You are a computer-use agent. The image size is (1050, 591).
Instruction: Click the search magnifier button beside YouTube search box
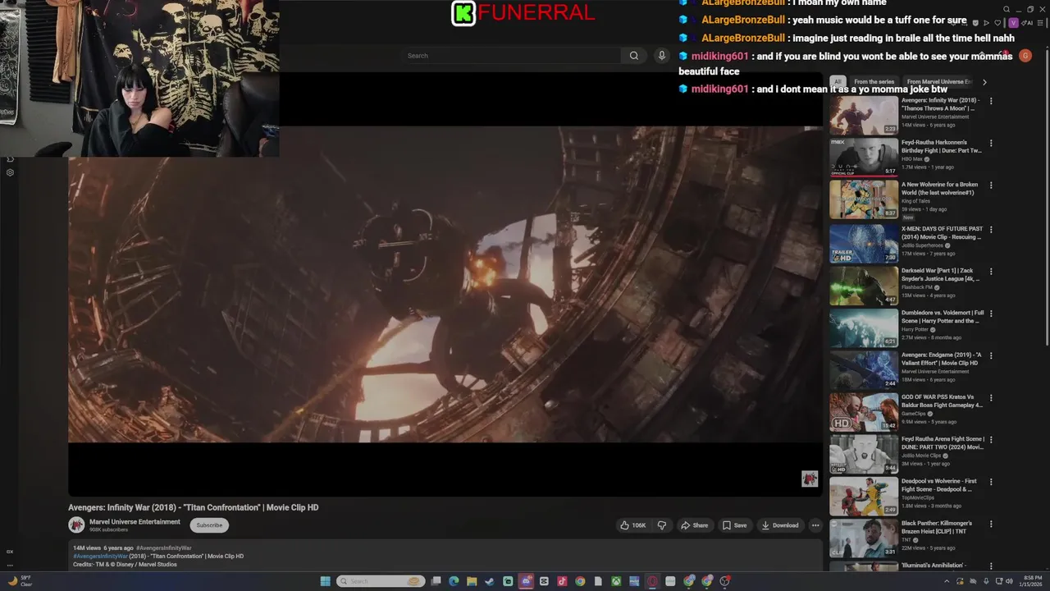click(633, 56)
